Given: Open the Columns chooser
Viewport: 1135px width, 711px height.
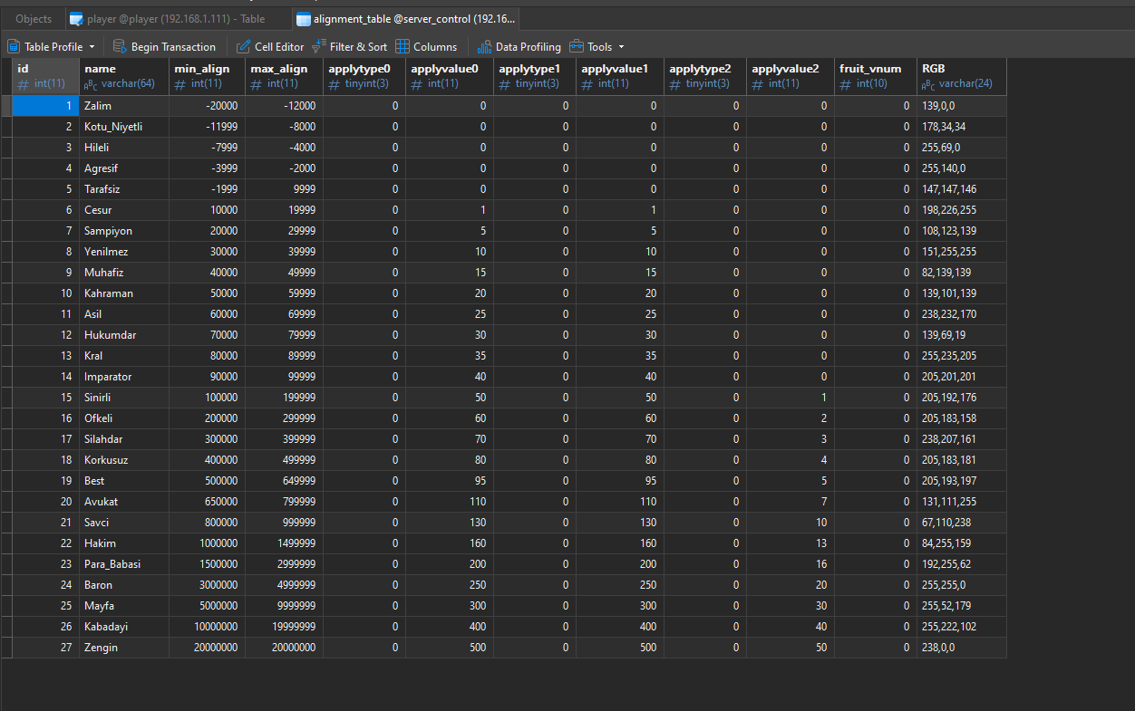Looking at the screenshot, I should pyautogui.click(x=426, y=46).
